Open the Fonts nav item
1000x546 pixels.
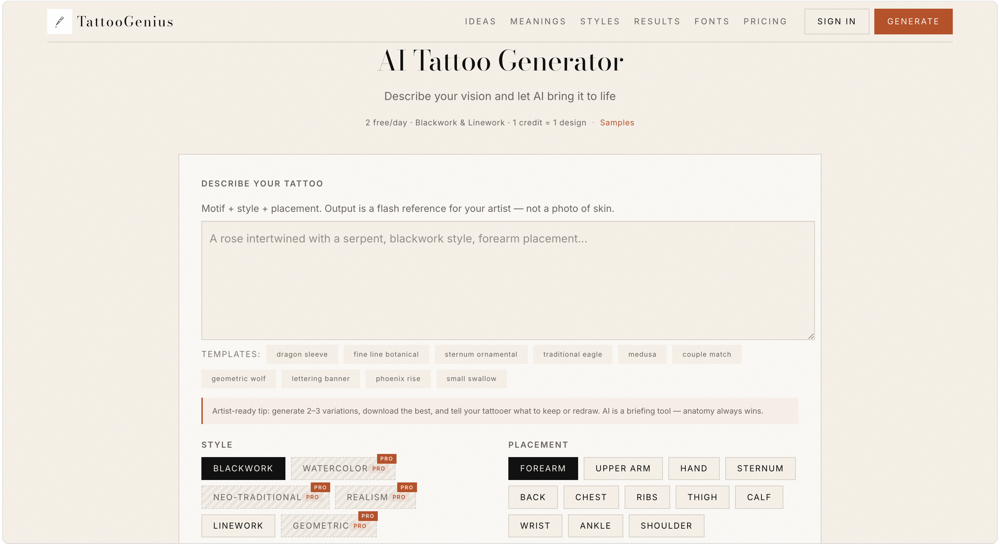click(x=711, y=21)
